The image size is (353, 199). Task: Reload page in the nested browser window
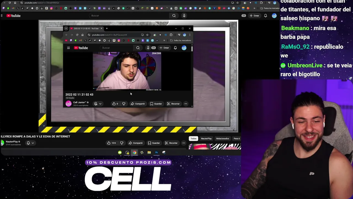click(x=77, y=35)
